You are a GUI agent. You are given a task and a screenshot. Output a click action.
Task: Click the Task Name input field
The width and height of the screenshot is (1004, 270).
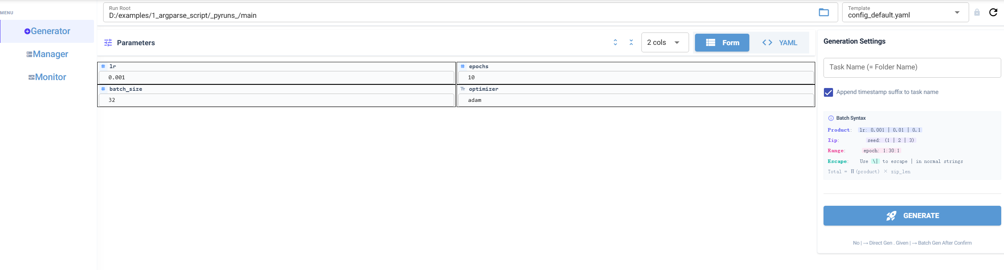pyautogui.click(x=912, y=67)
